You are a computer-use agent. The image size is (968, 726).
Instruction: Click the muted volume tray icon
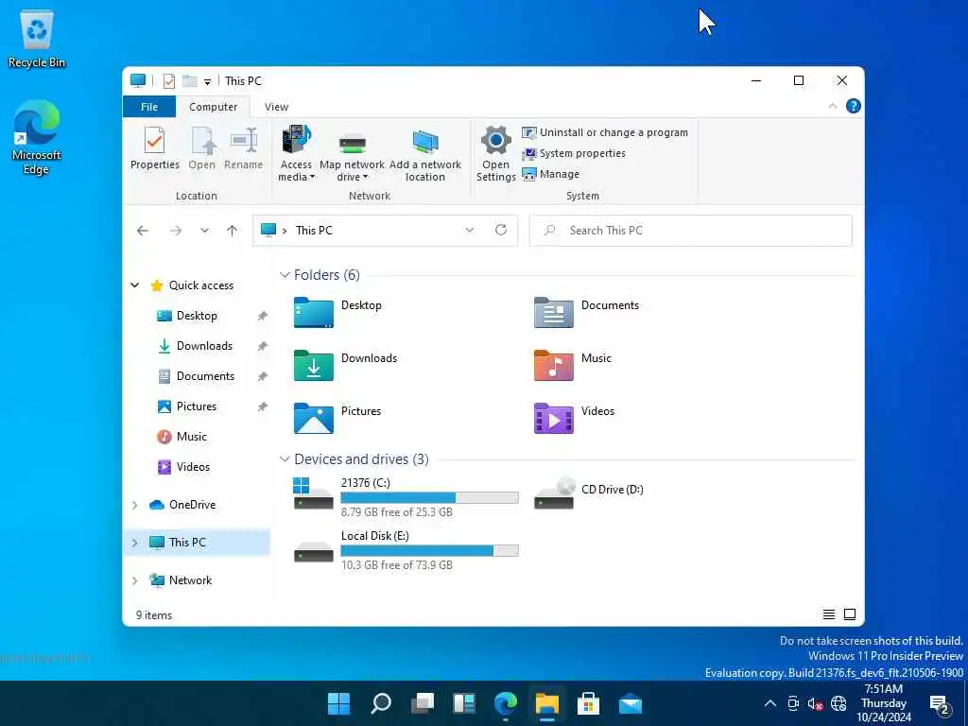[x=816, y=703]
